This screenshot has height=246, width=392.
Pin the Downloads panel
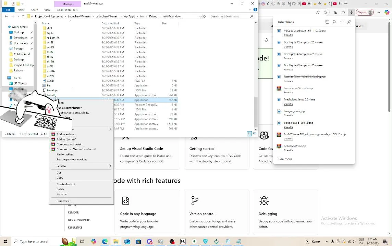[x=349, y=22]
